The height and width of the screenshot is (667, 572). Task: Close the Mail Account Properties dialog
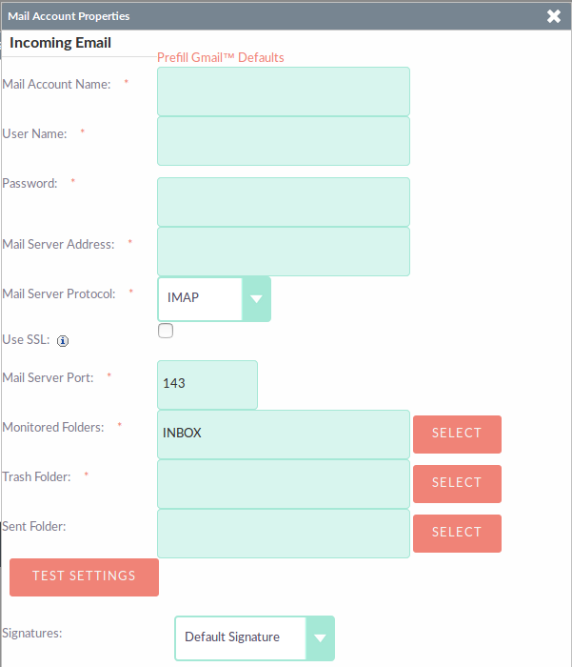point(554,16)
